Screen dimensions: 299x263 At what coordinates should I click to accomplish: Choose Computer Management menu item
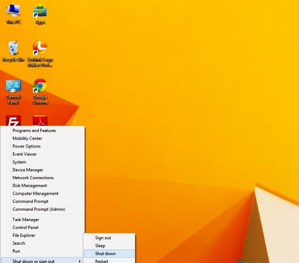(42, 193)
